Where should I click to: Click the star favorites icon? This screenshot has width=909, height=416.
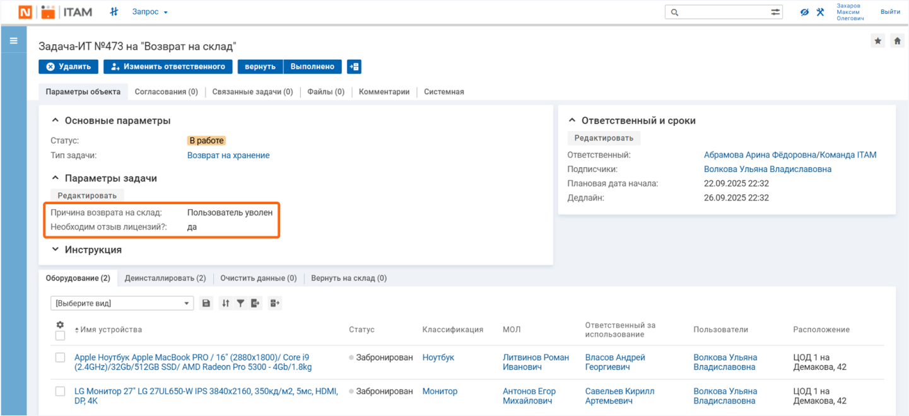877,41
